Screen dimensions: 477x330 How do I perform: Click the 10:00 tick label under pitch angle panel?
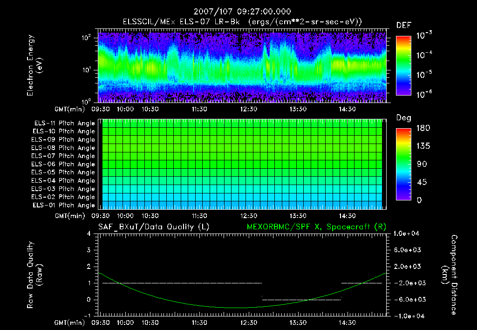125,216
